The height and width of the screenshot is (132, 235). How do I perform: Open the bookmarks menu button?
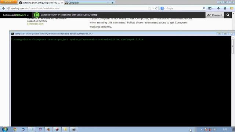coord(211,8)
